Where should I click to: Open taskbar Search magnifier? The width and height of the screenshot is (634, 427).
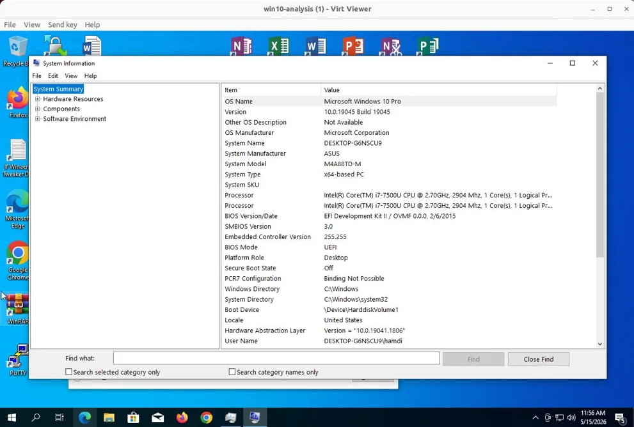[36, 417]
